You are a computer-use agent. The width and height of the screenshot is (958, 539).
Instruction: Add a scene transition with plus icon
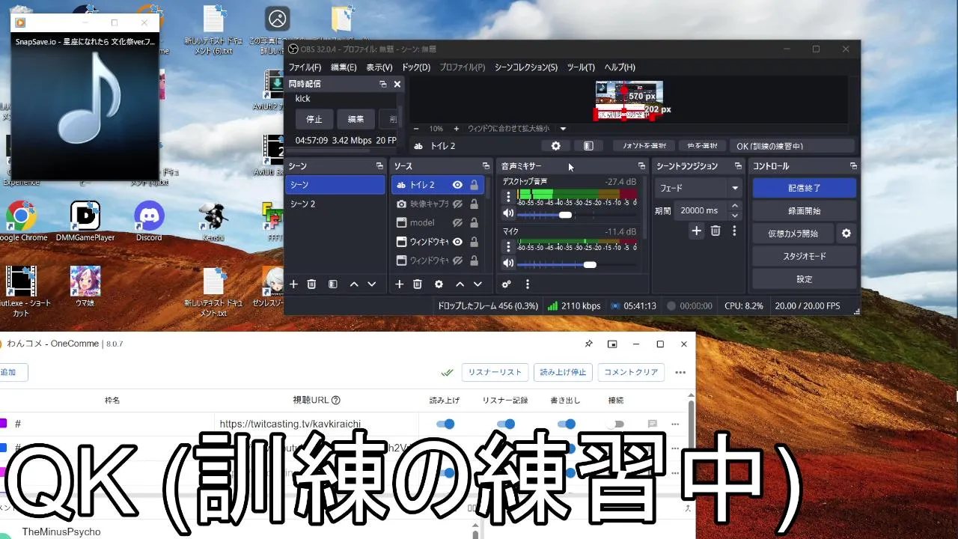(x=697, y=231)
